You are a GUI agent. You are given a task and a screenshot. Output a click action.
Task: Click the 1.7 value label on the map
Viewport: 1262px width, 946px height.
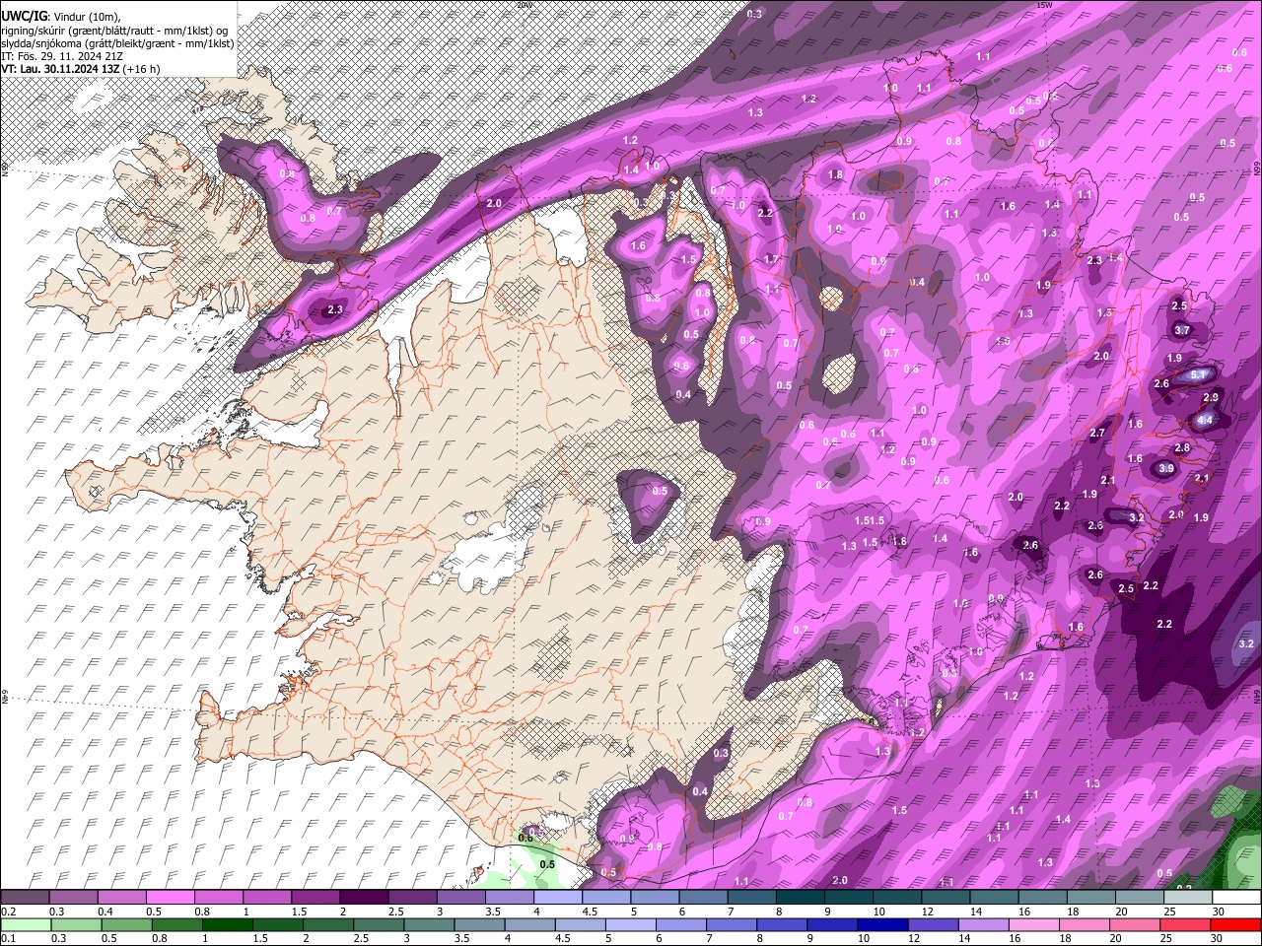tap(772, 260)
